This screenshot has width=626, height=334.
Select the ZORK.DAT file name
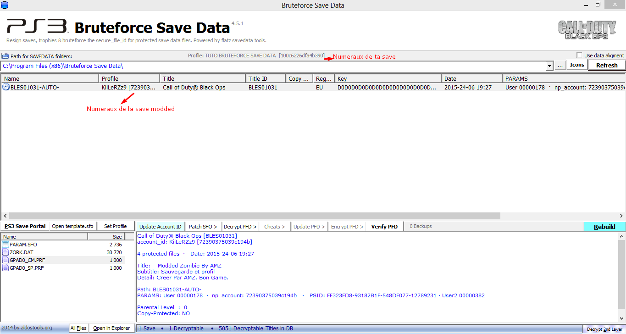tap(22, 252)
